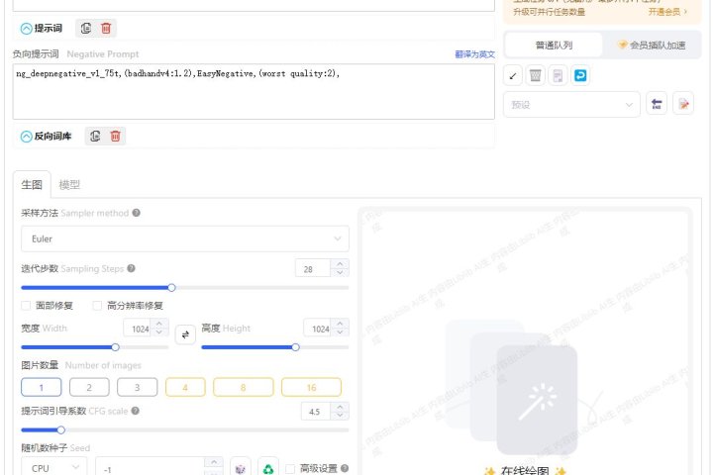Set number of images to 2
713x475 pixels.
click(x=89, y=387)
